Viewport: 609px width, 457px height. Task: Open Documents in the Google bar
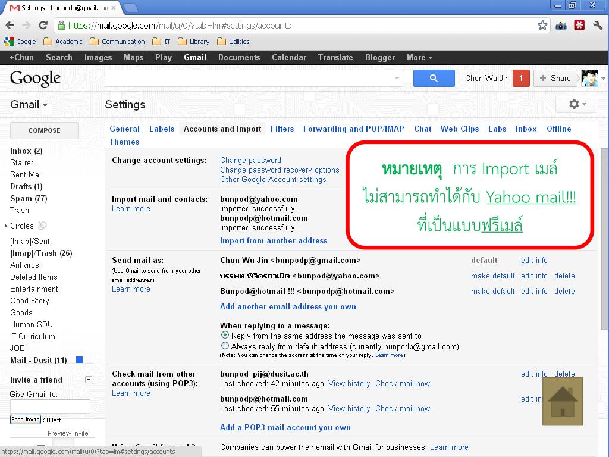coord(239,58)
